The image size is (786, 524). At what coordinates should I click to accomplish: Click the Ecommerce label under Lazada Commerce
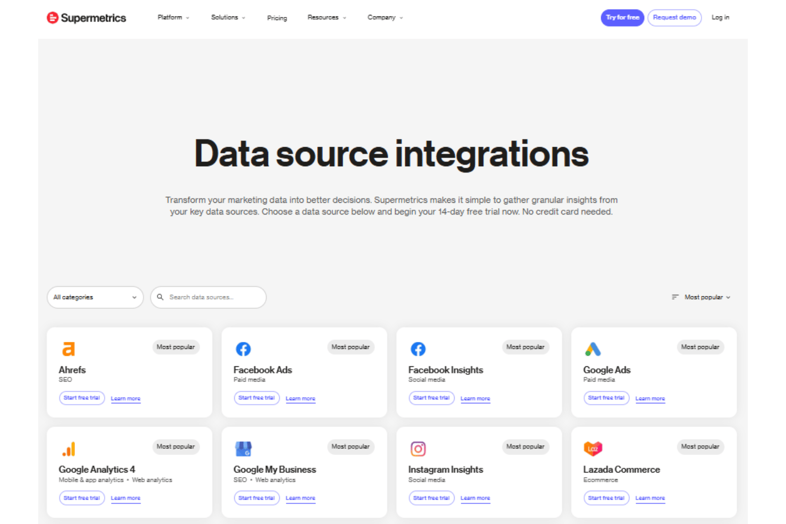601,480
